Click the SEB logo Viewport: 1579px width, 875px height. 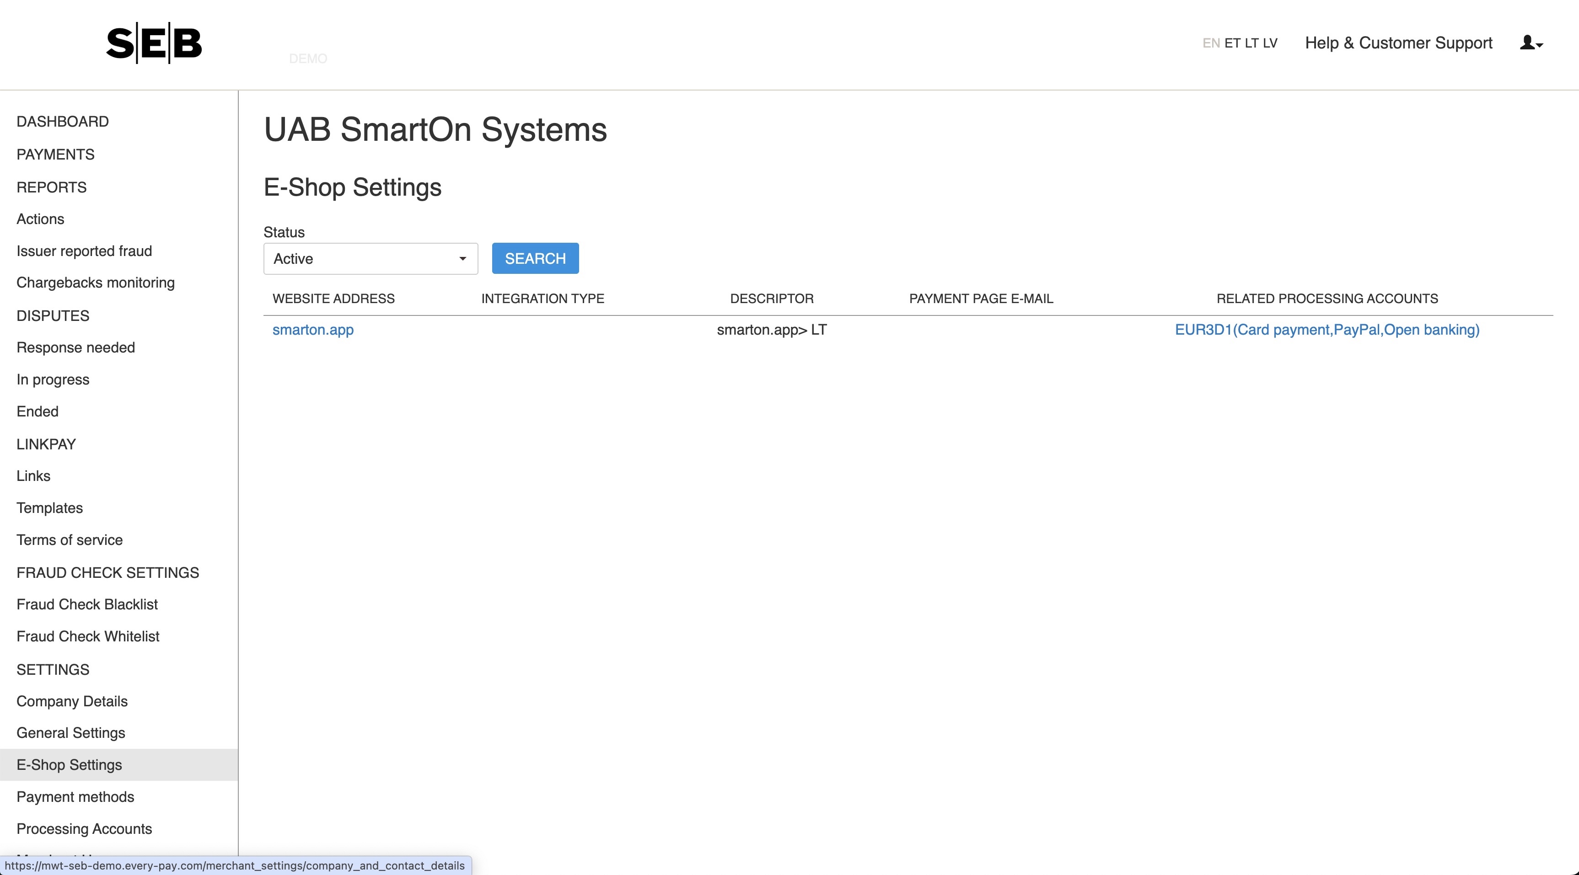coord(154,43)
